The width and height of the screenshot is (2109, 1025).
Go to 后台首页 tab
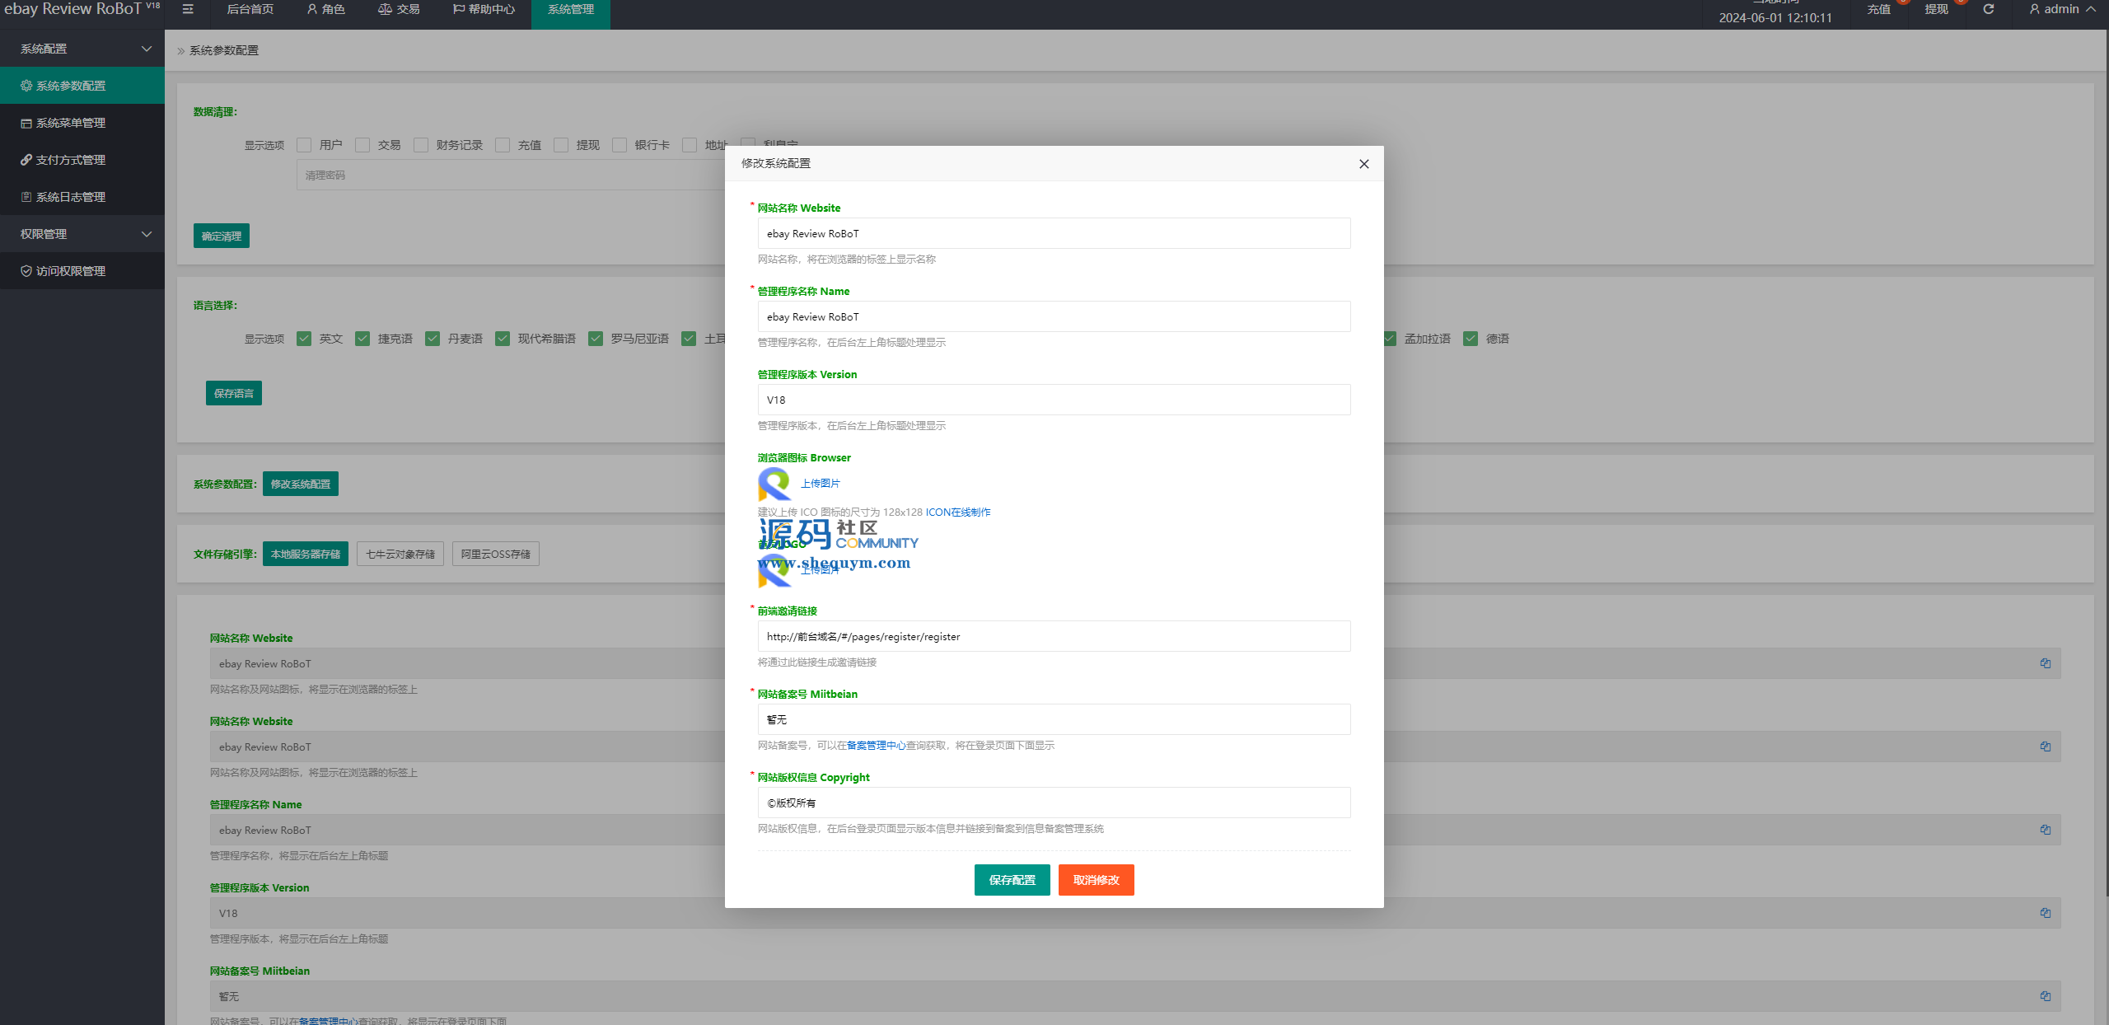(250, 9)
